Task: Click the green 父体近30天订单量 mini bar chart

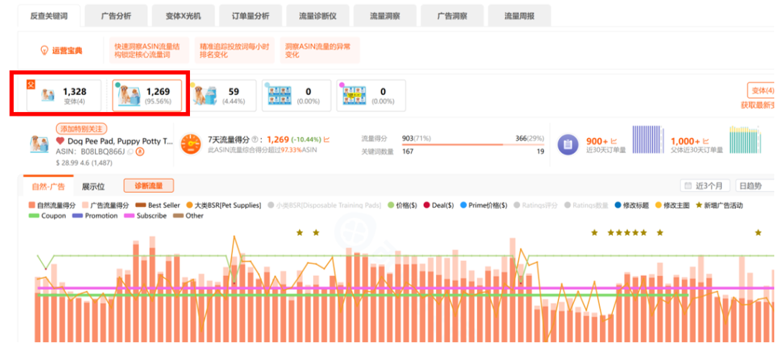Action: (745, 141)
